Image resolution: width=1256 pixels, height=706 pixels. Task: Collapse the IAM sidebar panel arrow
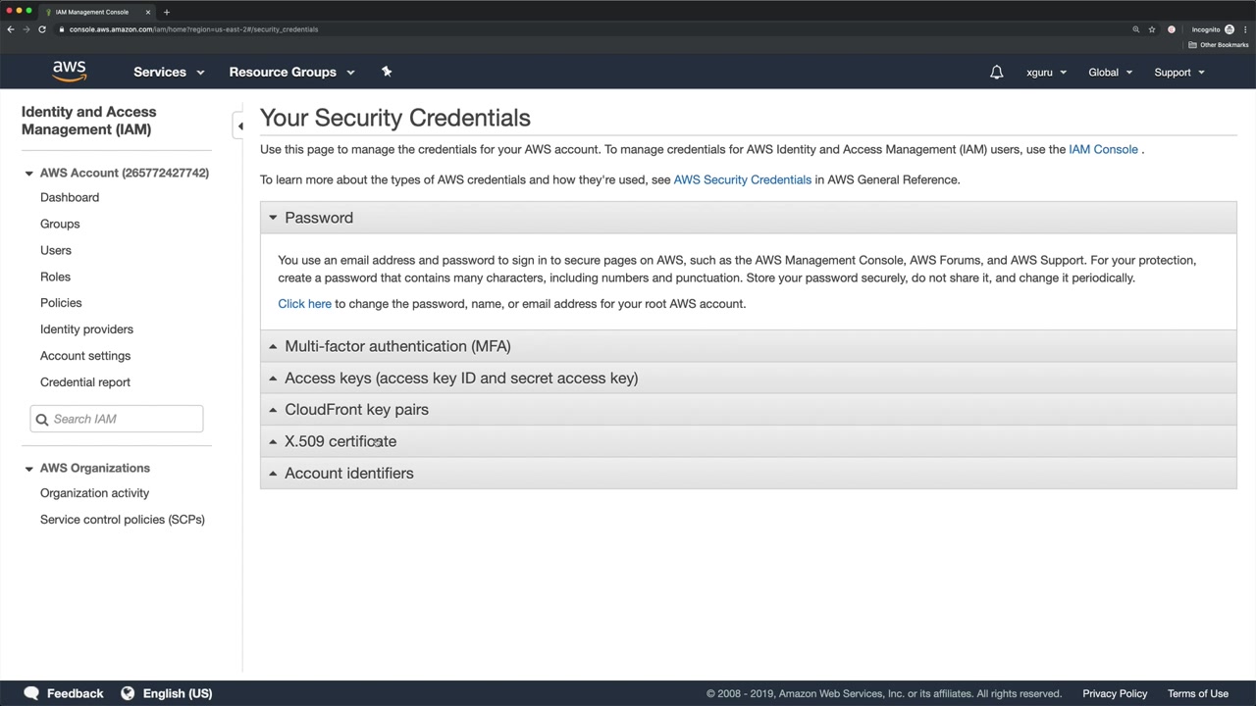239,126
